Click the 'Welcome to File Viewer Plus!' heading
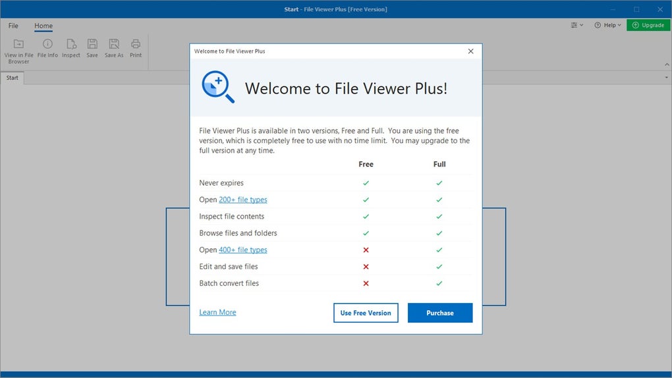672x378 pixels. tap(347, 88)
